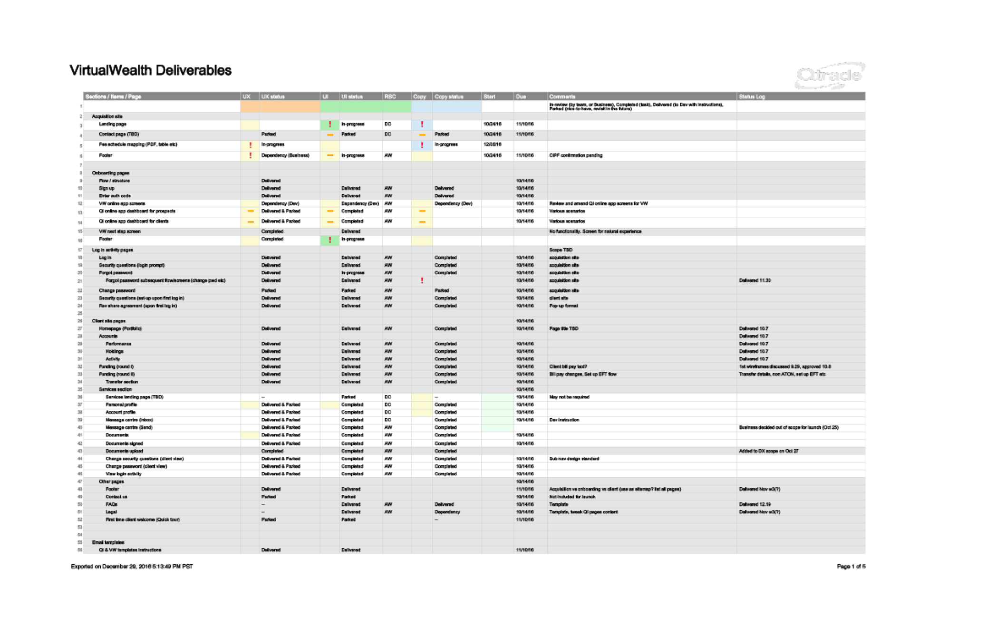Click the 'Added to DX scope on Oct 27' log entry
The height and width of the screenshot is (635, 987).
[769, 452]
